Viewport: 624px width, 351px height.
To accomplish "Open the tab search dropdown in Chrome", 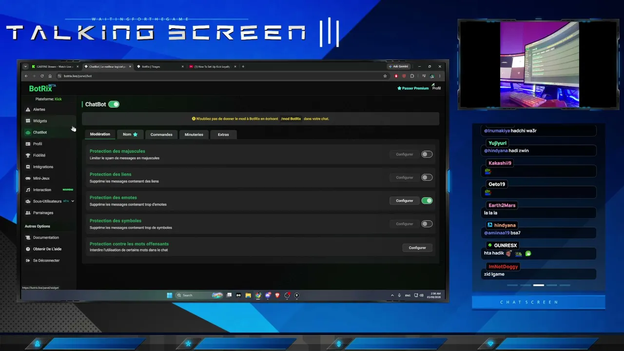I will coord(25,66).
